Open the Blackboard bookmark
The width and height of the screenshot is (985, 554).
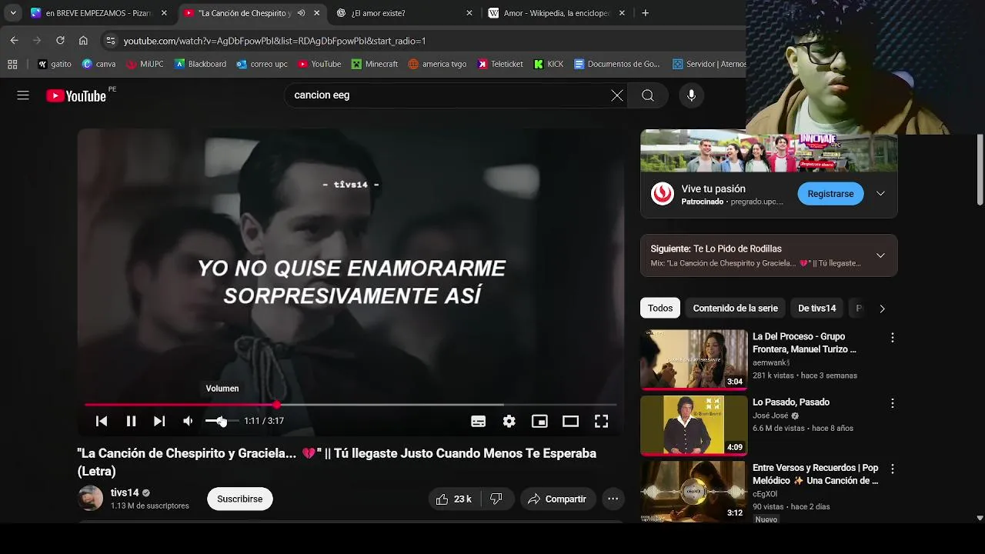200,64
